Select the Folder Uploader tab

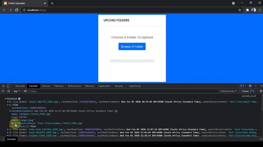(x=25, y=3)
